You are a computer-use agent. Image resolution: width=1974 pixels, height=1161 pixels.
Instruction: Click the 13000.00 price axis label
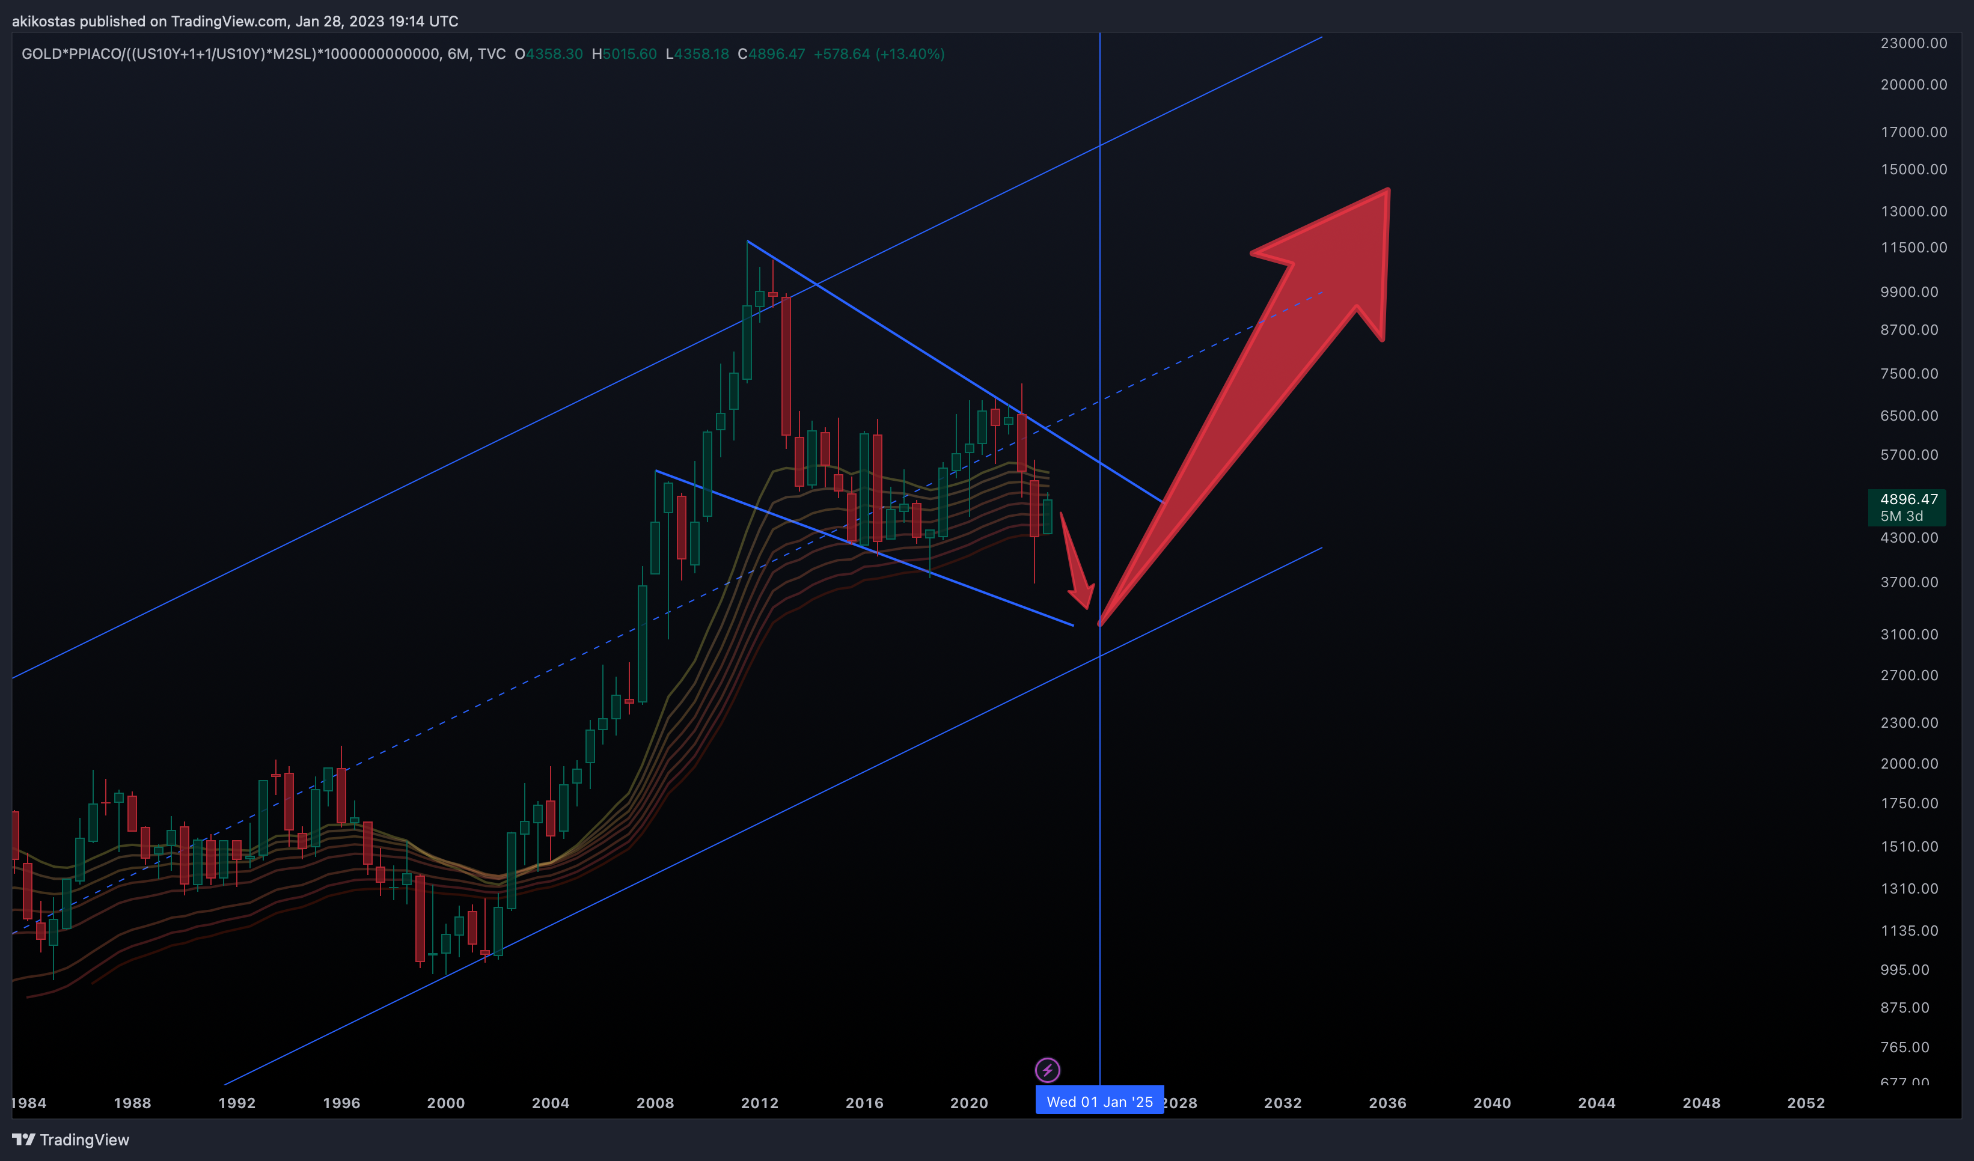(1914, 212)
